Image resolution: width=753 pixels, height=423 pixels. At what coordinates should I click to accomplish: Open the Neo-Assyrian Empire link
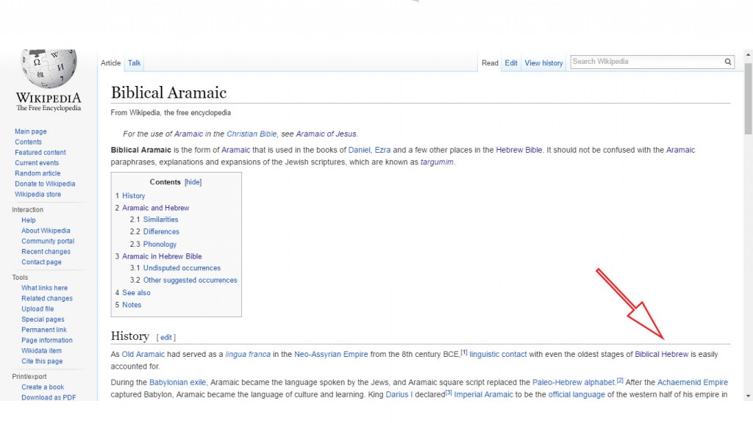coord(331,355)
